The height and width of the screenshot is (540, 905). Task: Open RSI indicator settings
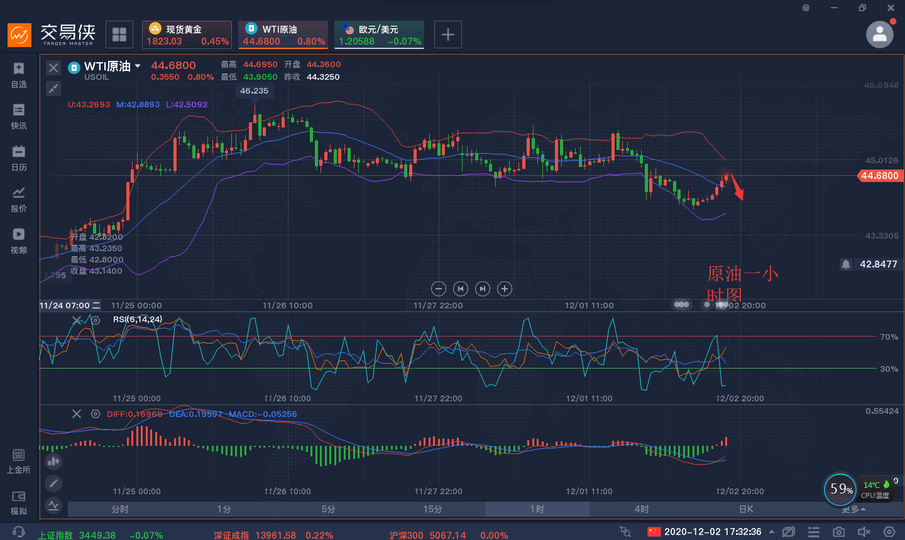(96, 320)
